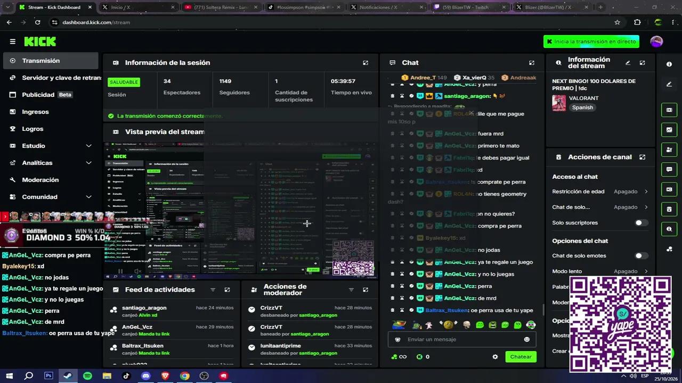
Task: Open Ingresos in the sidebar
Action: (x=51, y=112)
